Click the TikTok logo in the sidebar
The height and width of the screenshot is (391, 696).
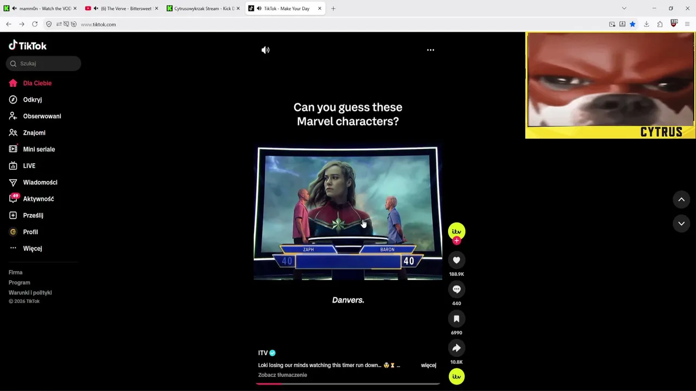pyautogui.click(x=28, y=46)
